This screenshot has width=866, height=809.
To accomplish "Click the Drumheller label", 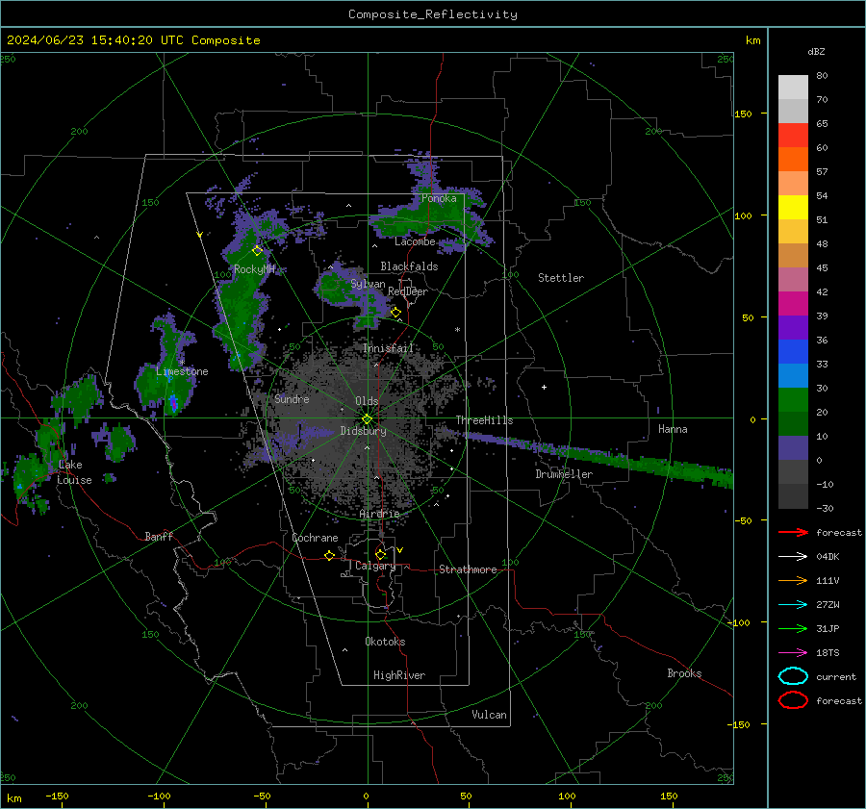I will pos(564,474).
